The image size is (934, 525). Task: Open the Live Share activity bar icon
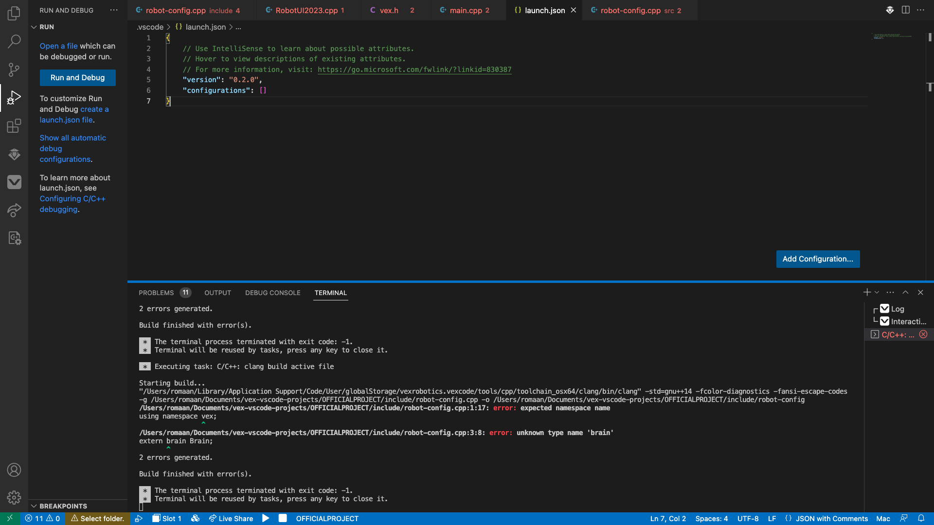14,210
